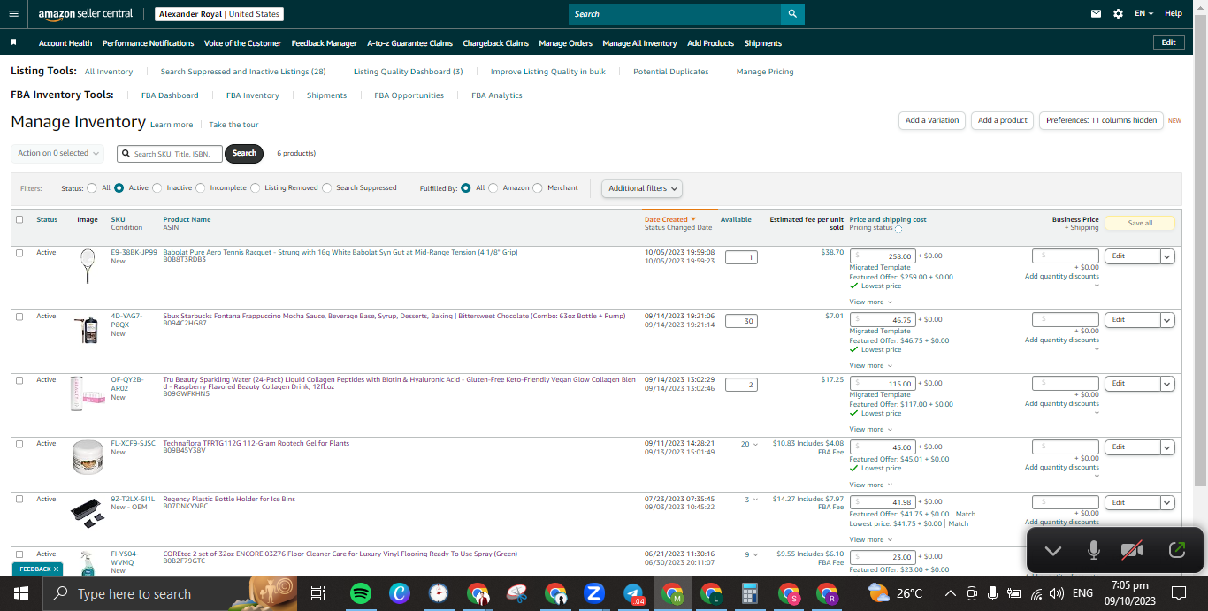Open the Take the tour link
Viewport: 1208px width, 611px height.
point(233,125)
